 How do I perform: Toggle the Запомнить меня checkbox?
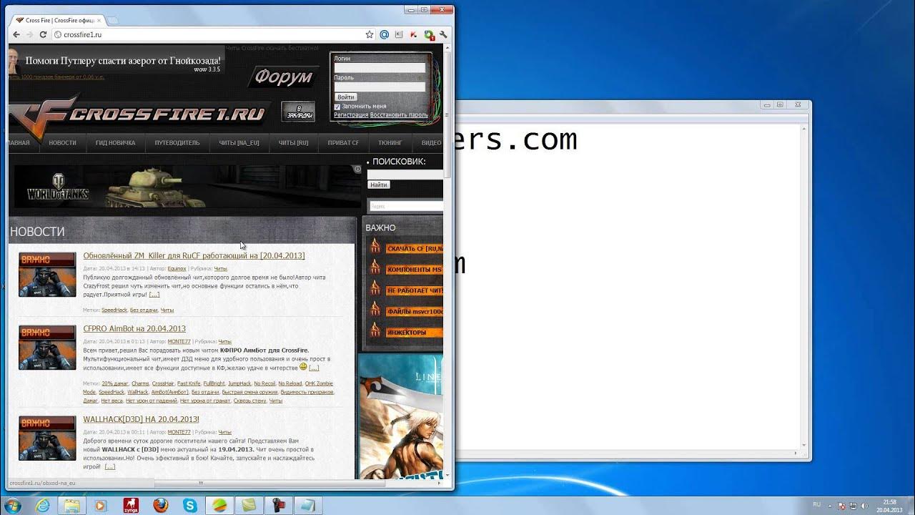click(x=337, y=107)
